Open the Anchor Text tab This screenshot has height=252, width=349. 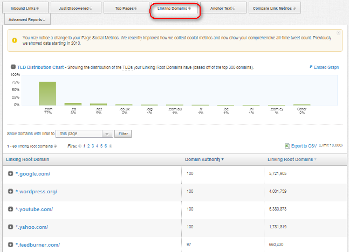[225, 8]
